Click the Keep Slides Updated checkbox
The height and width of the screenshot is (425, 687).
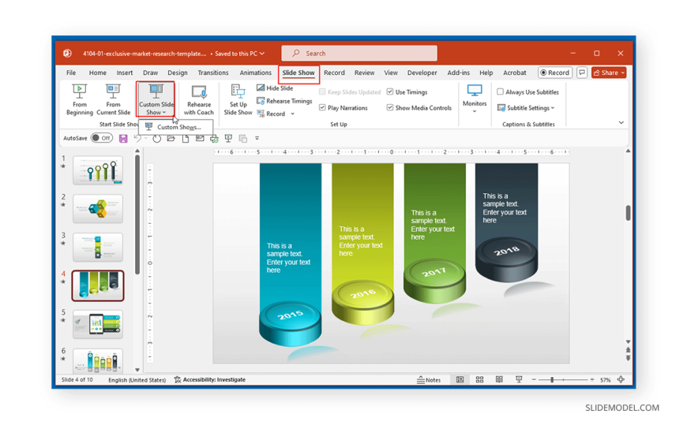(x=322, y=92)
